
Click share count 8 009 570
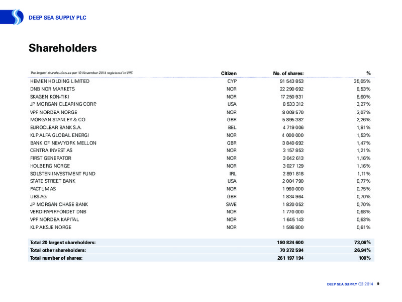(x=293, y=112)
